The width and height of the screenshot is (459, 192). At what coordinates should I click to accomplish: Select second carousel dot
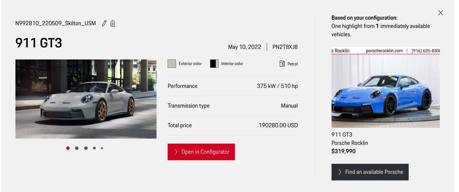coord(77,148)
